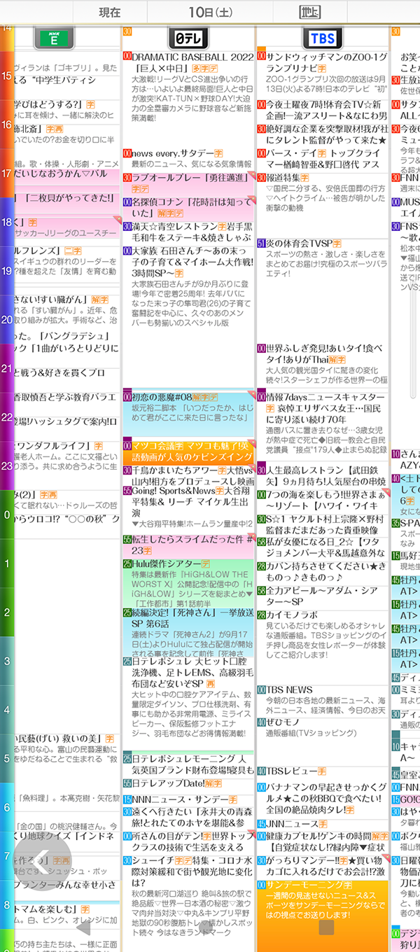The width and height of the screenshot is (420, 952).
Task: Open the 地上 broadcast type selector
Action: (309, 12)
